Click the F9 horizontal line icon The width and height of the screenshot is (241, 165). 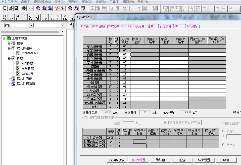(45, 17)
